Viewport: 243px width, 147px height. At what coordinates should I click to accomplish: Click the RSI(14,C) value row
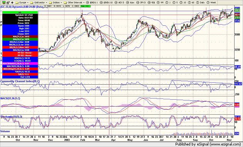click(x=20, y=58)
